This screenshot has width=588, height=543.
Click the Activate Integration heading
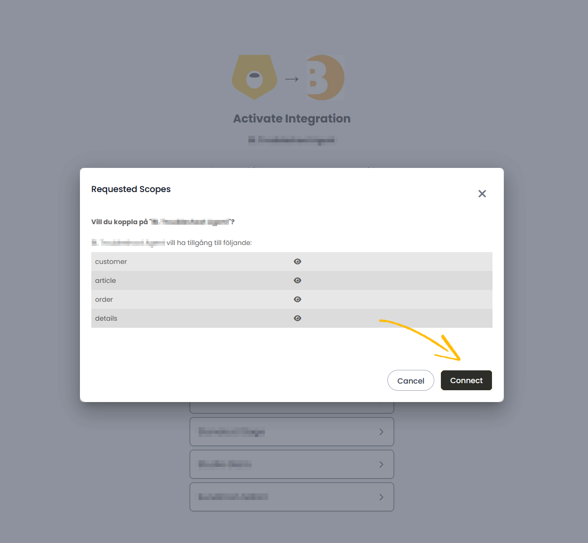(292, 118)
